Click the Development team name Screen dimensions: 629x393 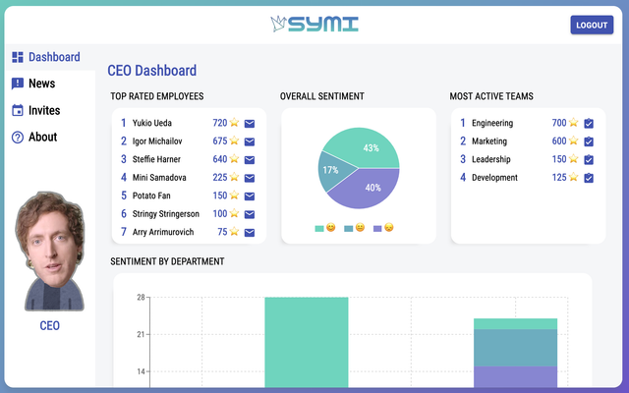[x=494, y=178]
